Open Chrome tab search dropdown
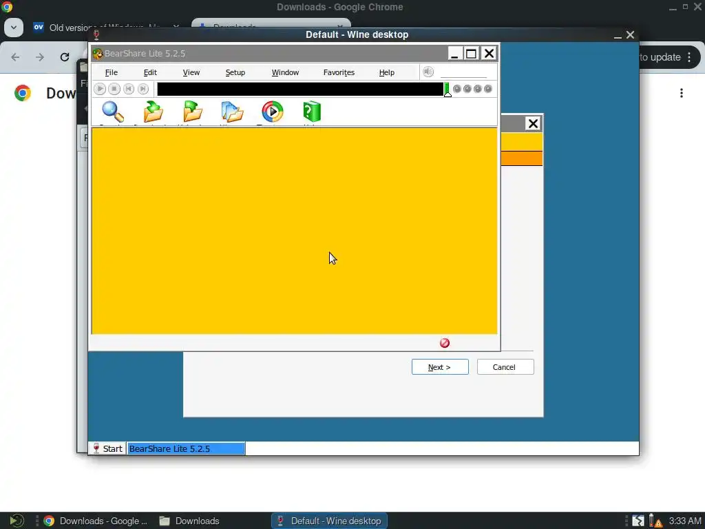This screenshot has width=705, height=529. click(14, 28)
